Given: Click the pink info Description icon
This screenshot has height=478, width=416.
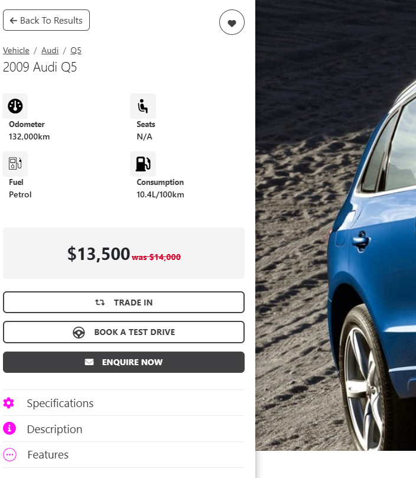Looking at the screenshot, I should pos(9,428).
